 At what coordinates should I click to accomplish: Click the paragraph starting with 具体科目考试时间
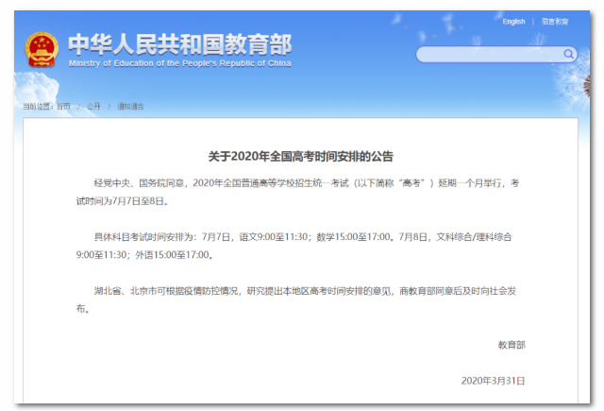click(x=300, y=245)
